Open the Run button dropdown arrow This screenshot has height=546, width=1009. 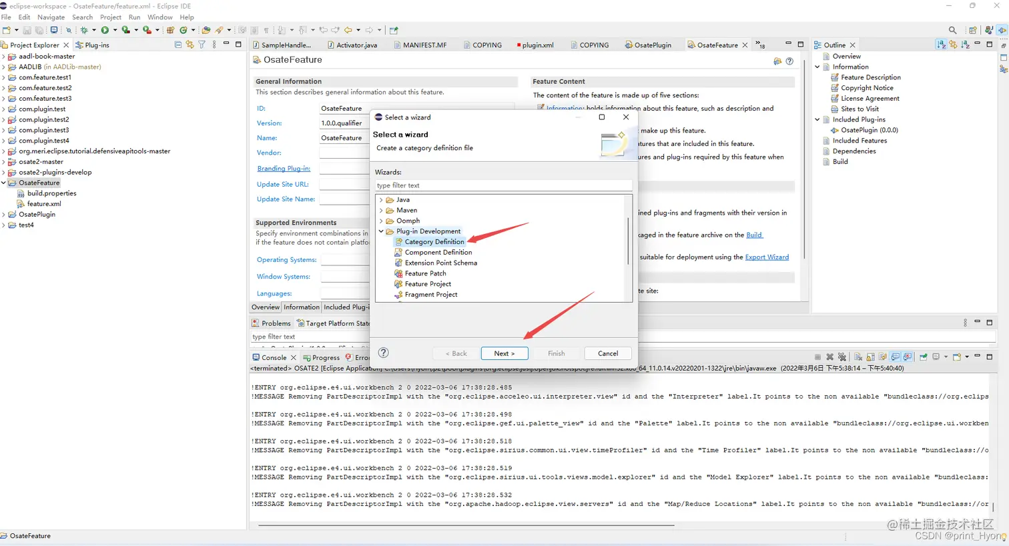115,30
